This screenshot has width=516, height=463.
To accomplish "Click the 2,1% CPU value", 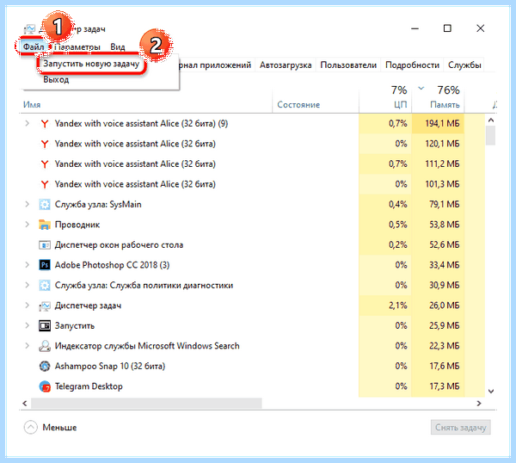I will (x=397, y=306).
